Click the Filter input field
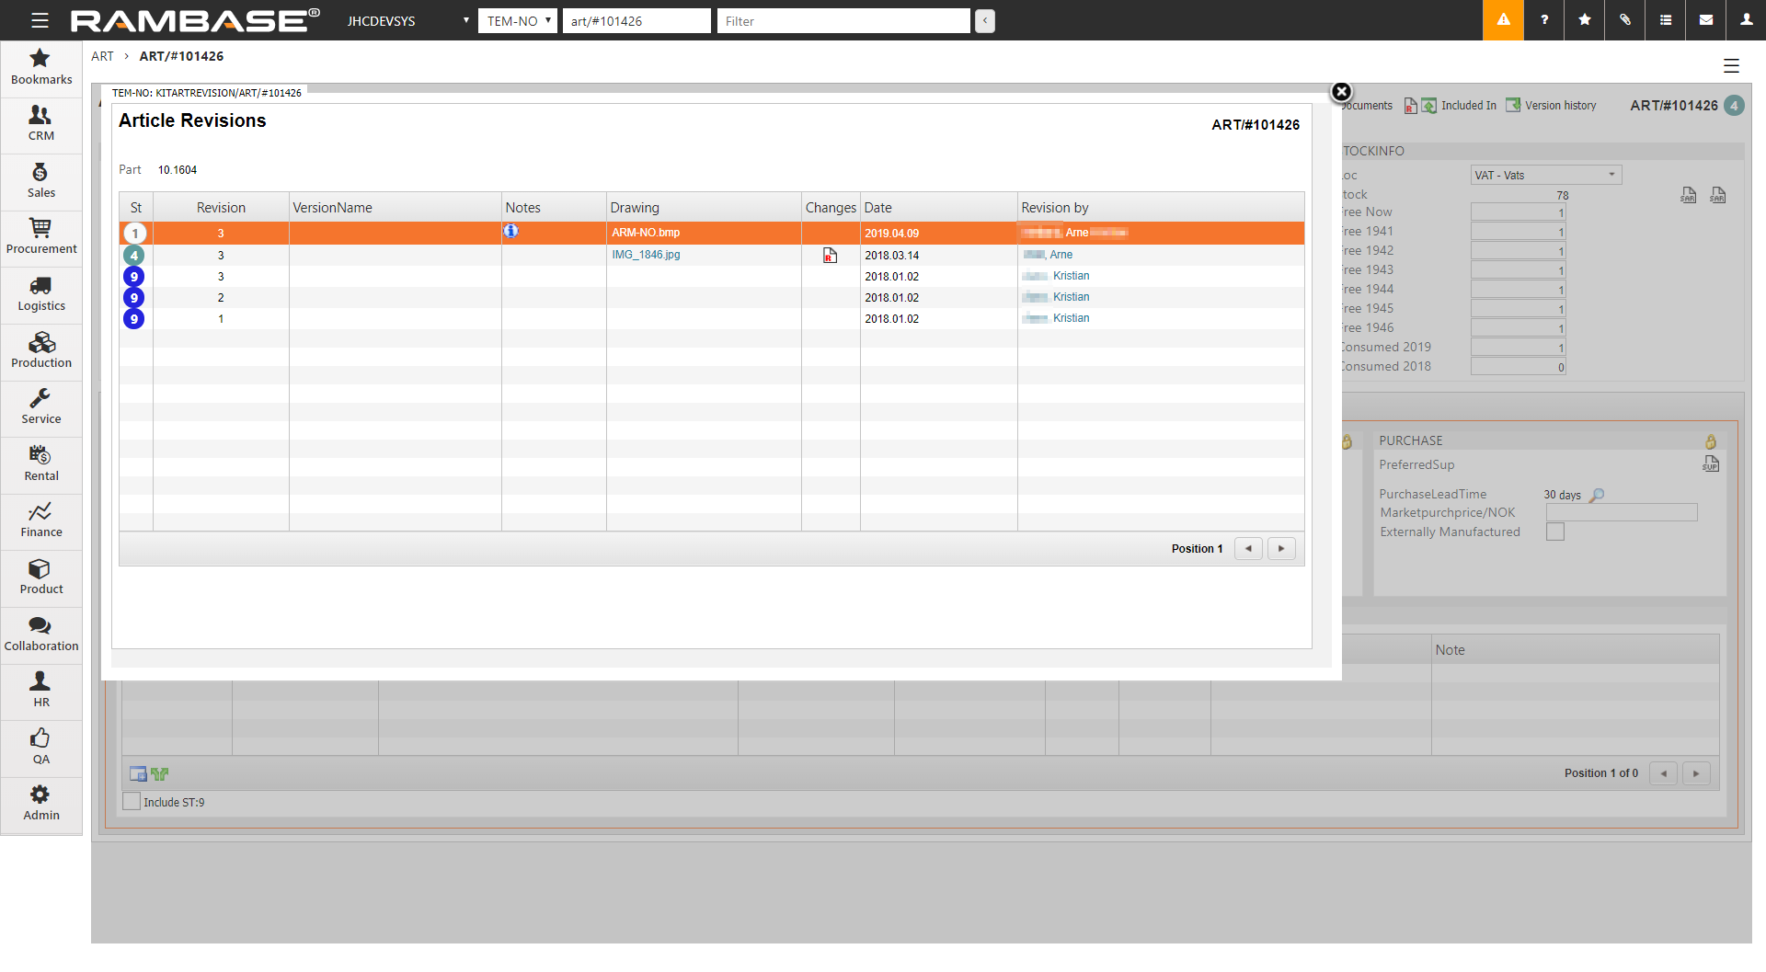This screenshot has width=1766, height=972. point(843,21)
